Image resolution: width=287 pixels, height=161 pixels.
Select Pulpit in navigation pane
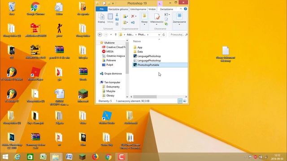click(108, 65)
